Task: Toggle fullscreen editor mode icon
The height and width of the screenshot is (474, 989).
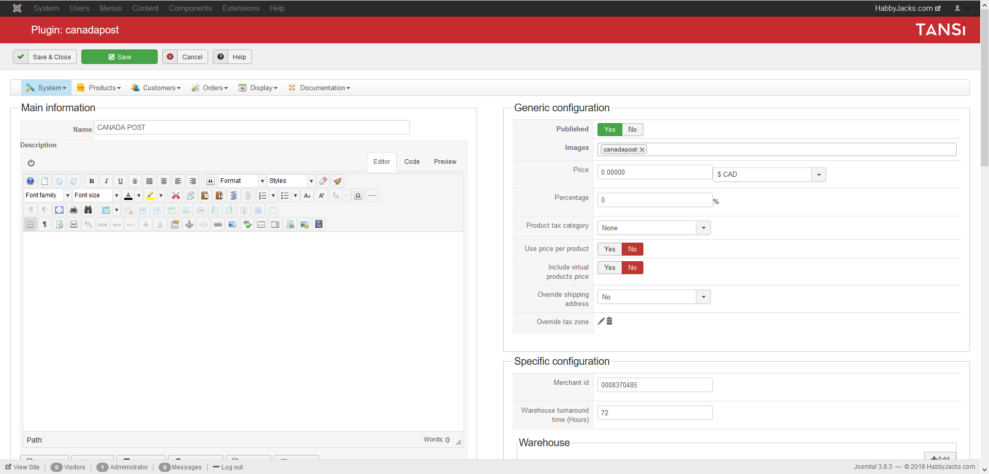Action: (59, 210)
